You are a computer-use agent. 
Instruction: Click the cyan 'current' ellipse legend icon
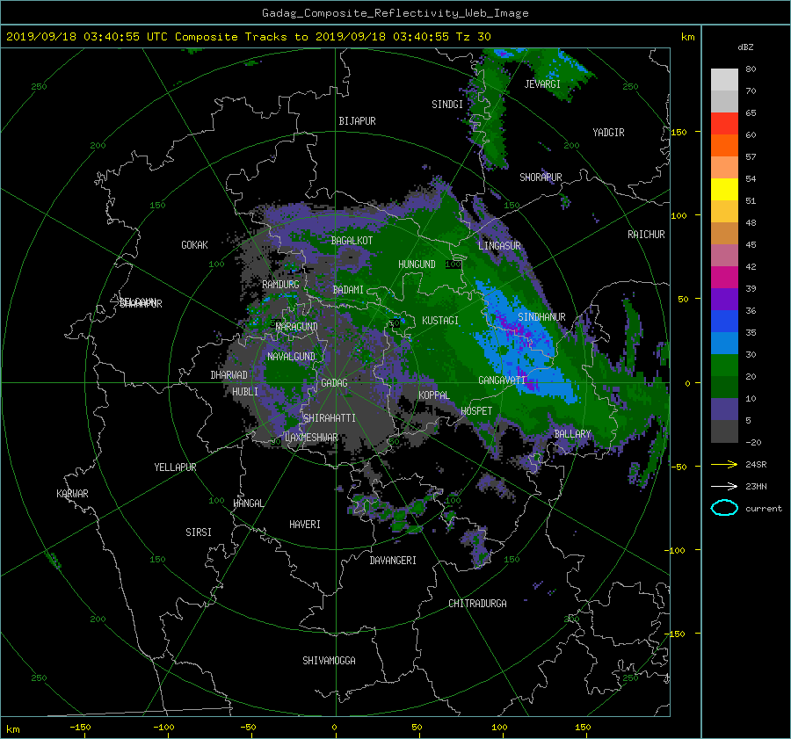tap(724, 508)
